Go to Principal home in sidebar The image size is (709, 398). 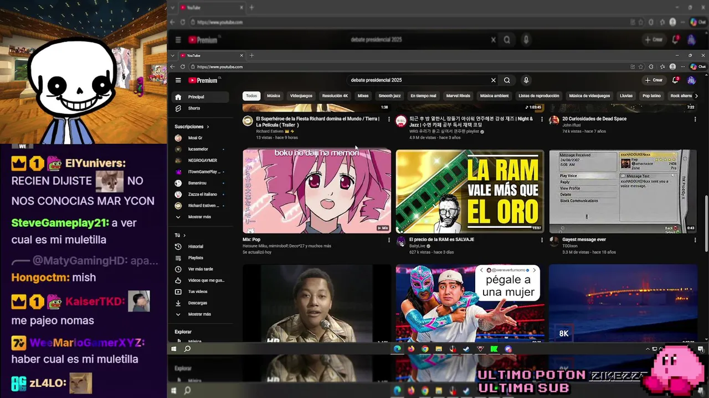[200, 97]
